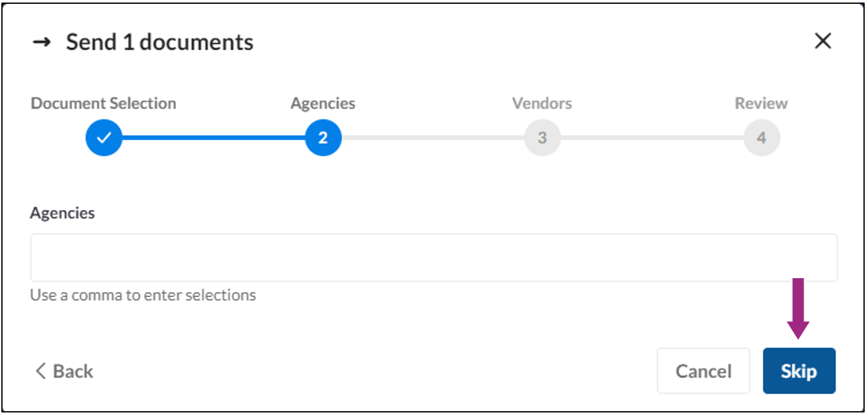
Task: Click the checkmark on Document Selection step
Action: 103,137
